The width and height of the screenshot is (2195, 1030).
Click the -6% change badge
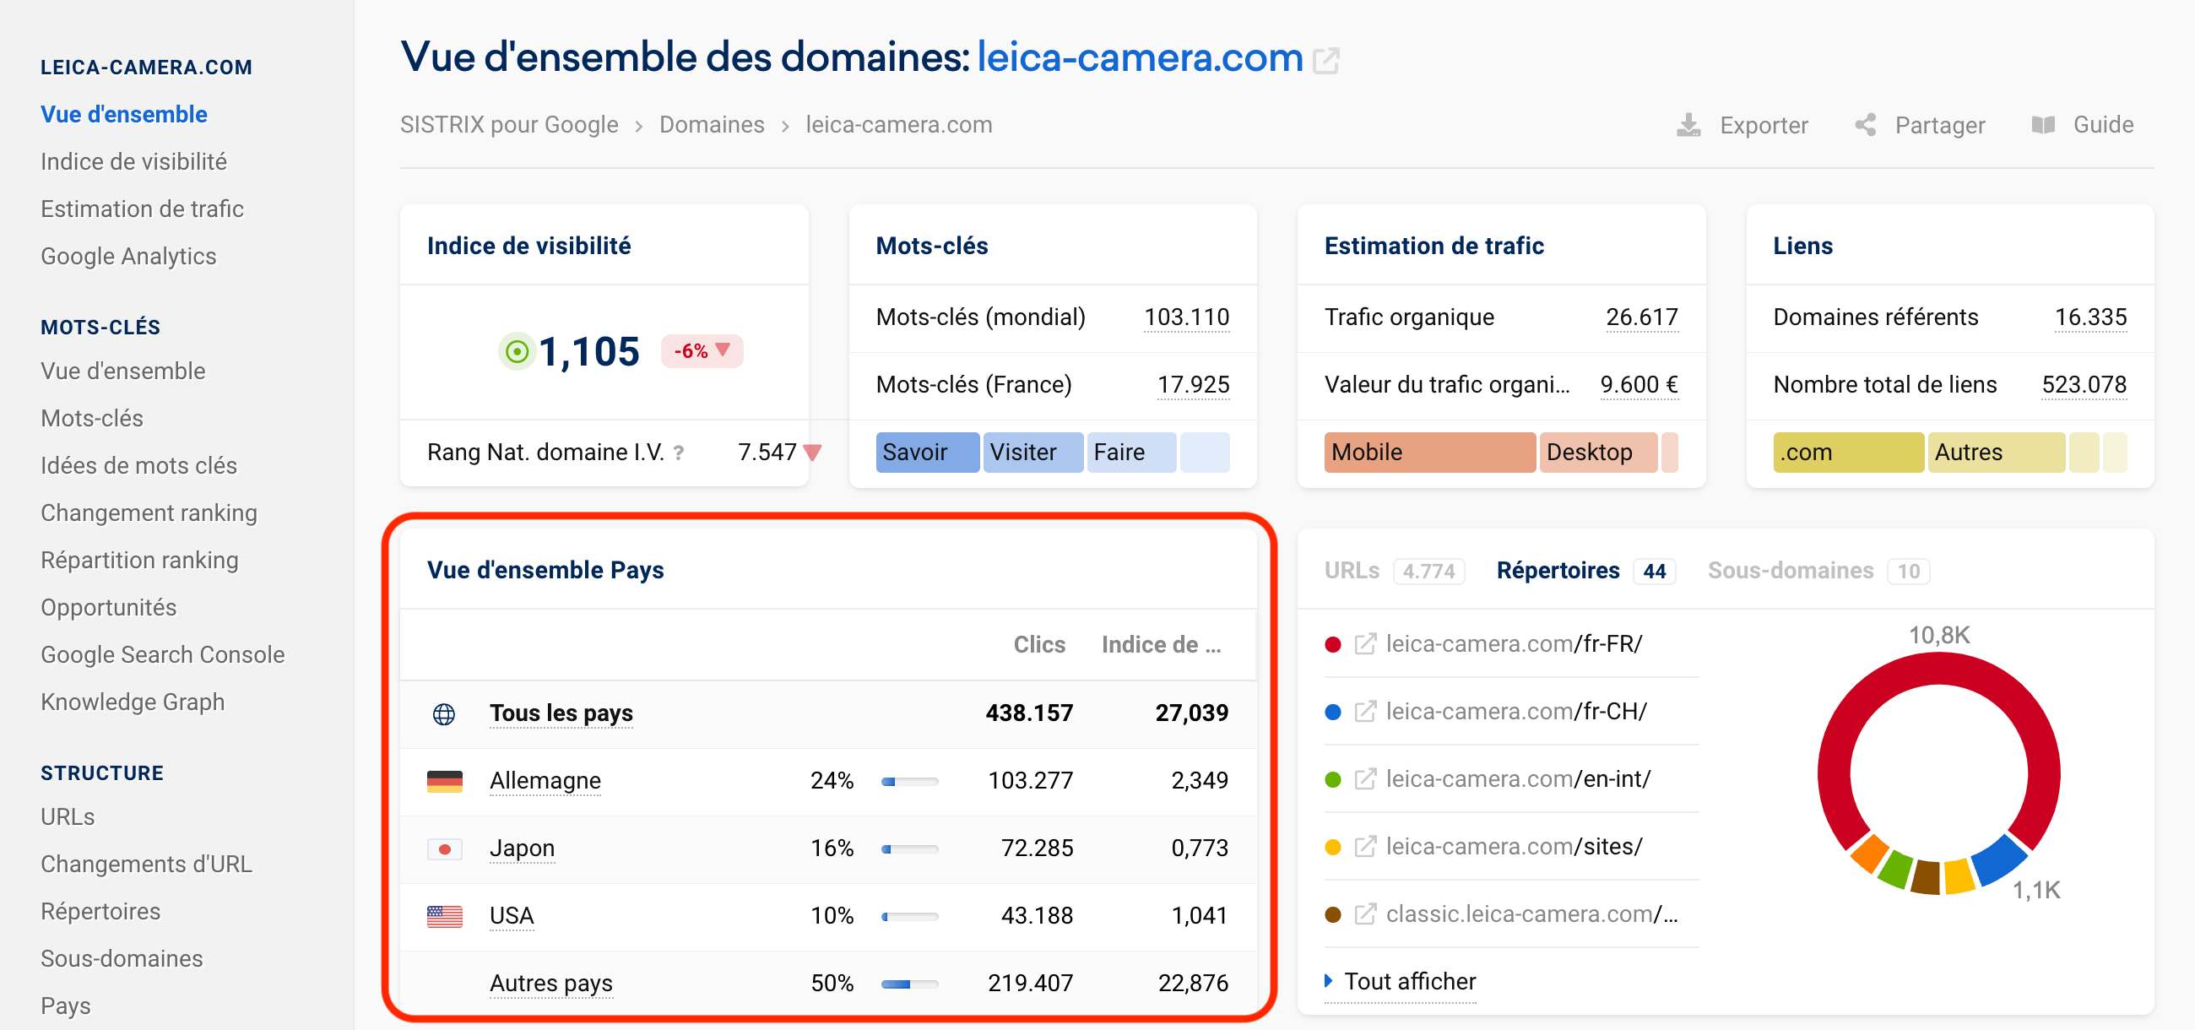702,351
